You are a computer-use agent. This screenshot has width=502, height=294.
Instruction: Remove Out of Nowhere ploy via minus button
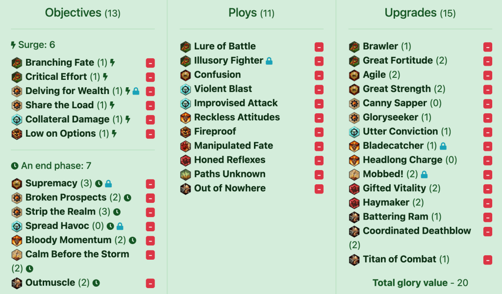click(x=319, y=189)
